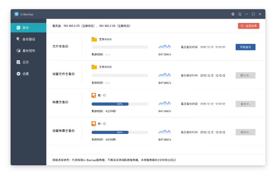Click the 索引中... button for 增量文件全备份

245,75
